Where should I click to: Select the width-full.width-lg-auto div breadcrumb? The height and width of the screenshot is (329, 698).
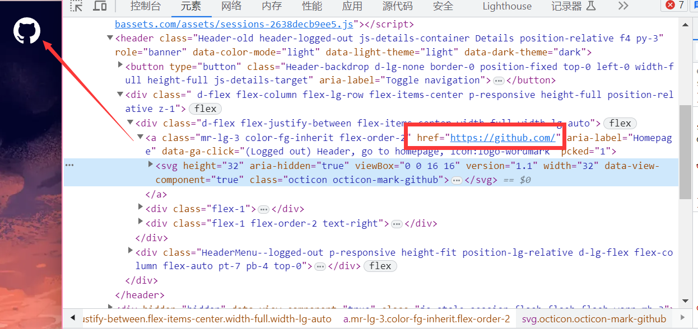pos(207,319)
